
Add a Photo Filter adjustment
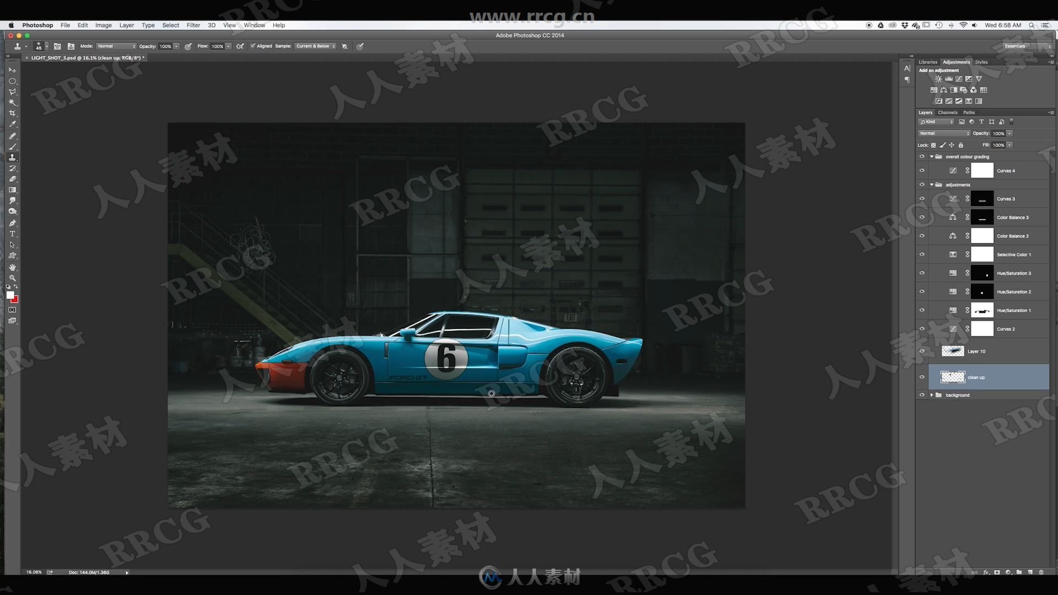click(x=964, y=90)
